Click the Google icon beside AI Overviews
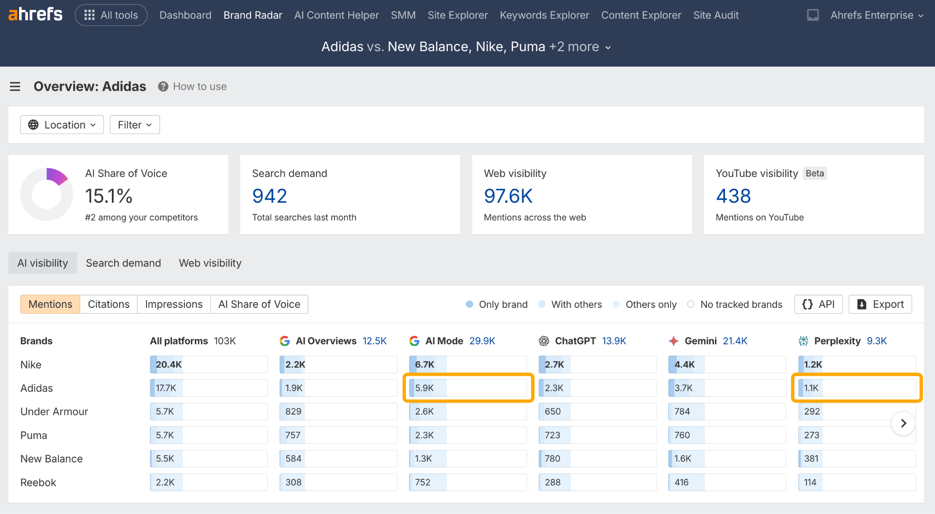 click(285, 341)
